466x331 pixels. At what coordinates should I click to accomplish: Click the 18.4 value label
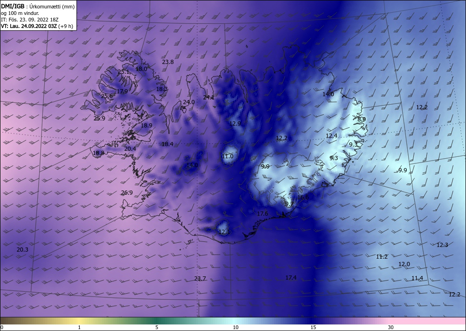[x=167, y=144]
